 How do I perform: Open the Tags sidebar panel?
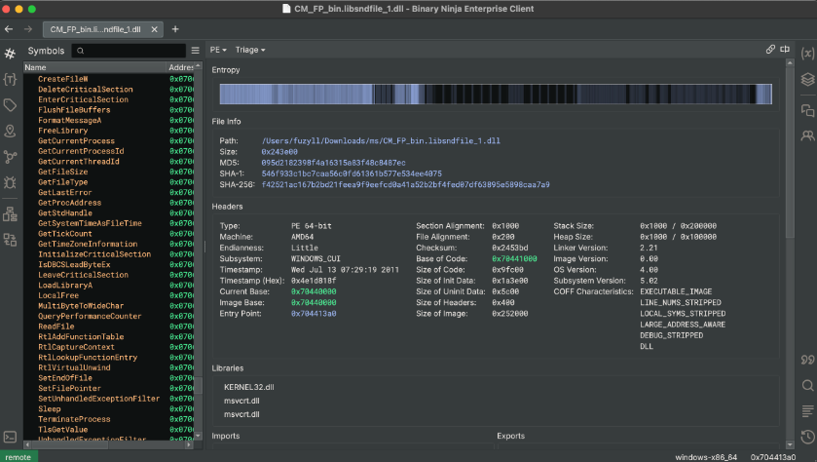pos(10,104)
